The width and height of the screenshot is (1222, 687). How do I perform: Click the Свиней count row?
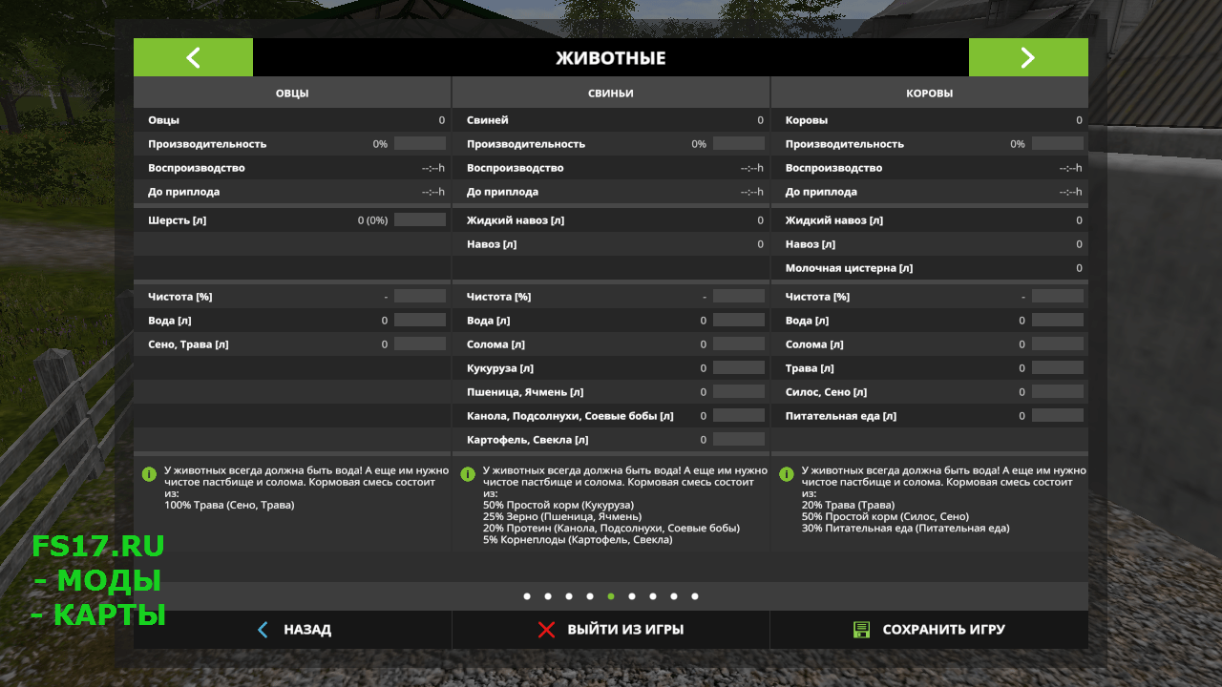611,120
